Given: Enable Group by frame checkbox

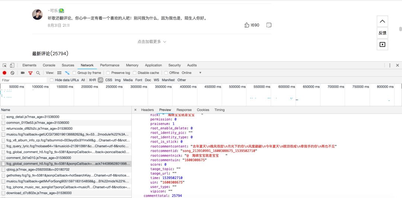Looking at the screenshot, I should pos(74,73).
